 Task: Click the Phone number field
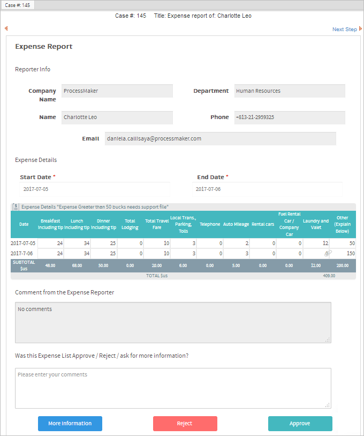[x=290, y=117]
